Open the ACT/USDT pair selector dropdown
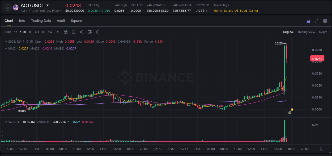This screenshot has height=156, width=332. [x=48, y=5]
